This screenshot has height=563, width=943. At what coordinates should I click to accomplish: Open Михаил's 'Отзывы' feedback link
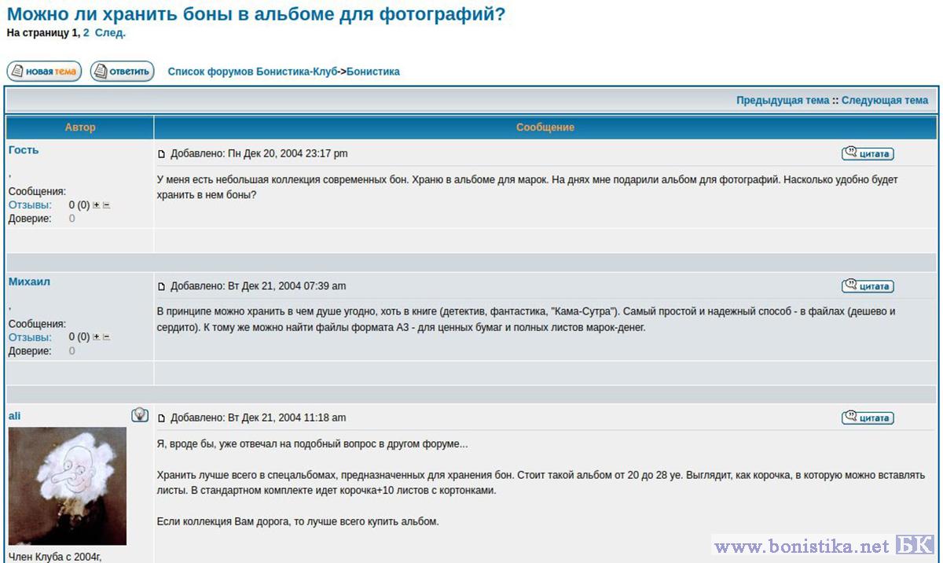pos(30,337)
